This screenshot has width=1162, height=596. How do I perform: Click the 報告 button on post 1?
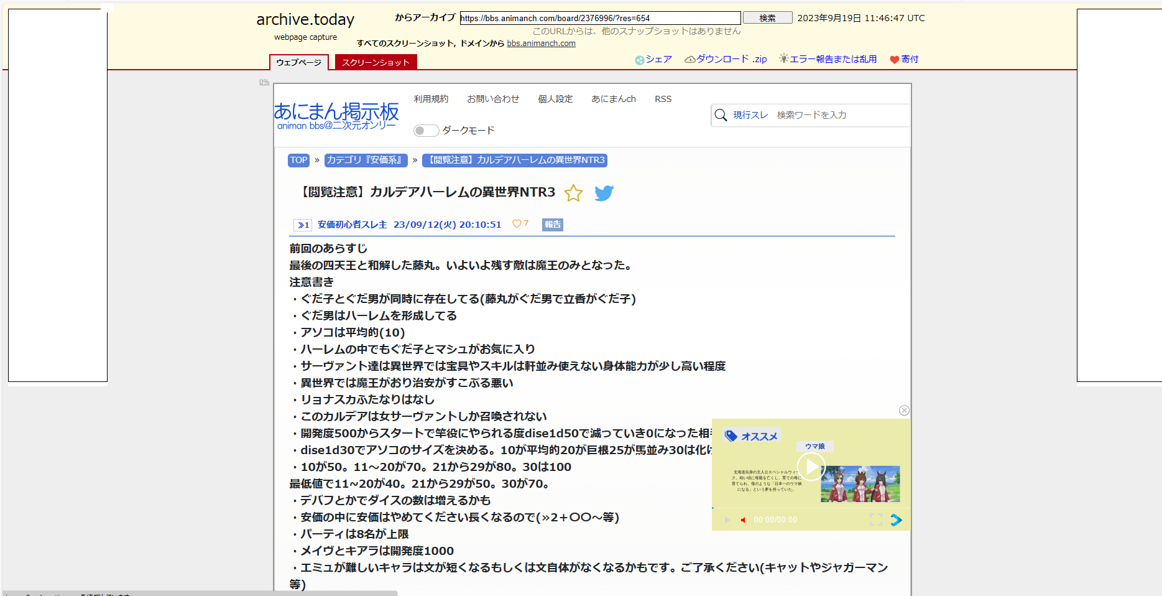coord(552,225)
